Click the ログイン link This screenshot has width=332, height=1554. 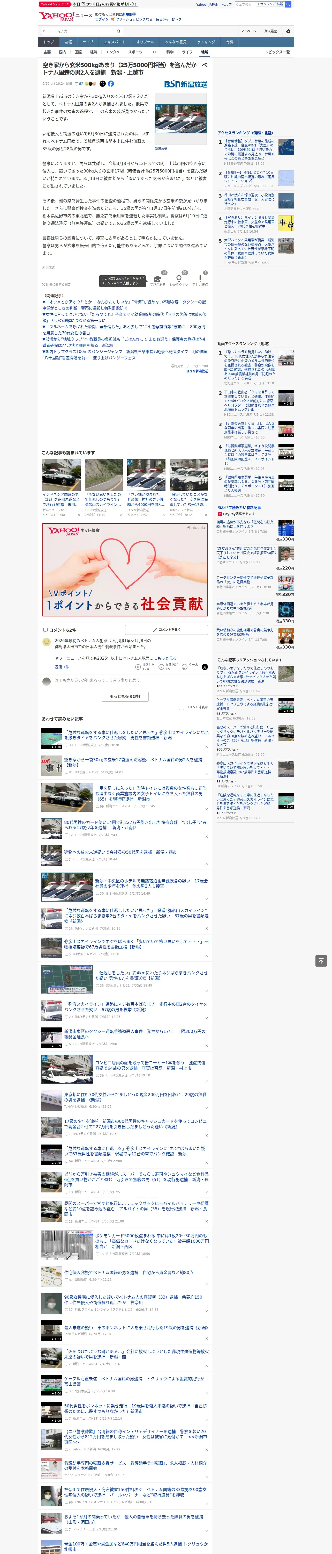(x=102, y=19)
